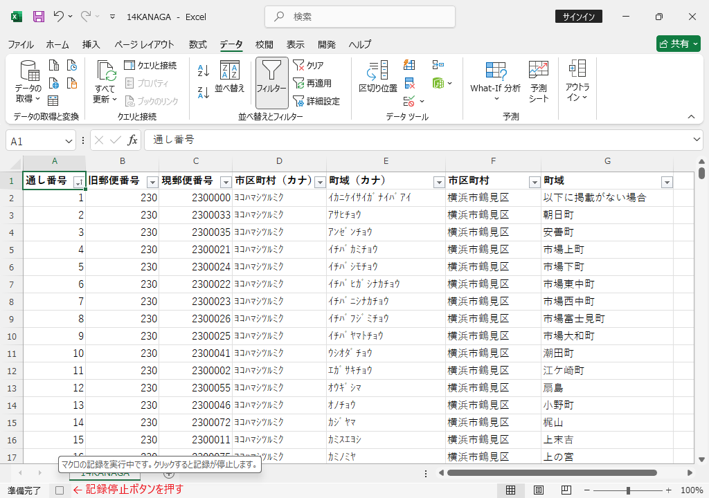This screenshot has height=498, width=709.
Task: Reapply the filter with 再適用
Action: coord(312,83)
